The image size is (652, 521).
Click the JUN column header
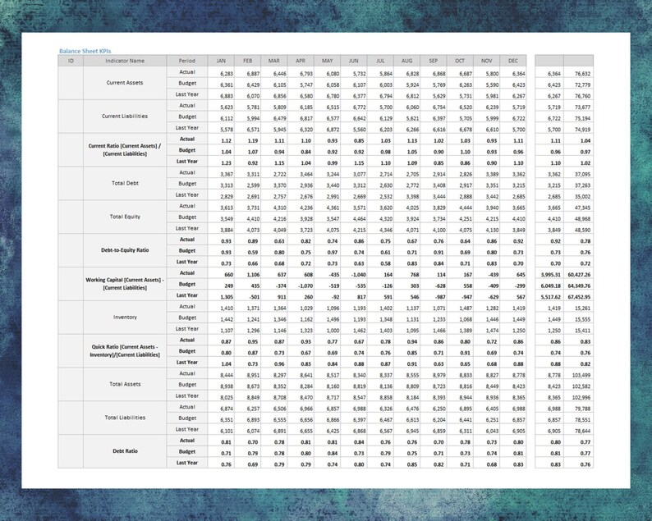pyautogui.click(x=354, y=61)
